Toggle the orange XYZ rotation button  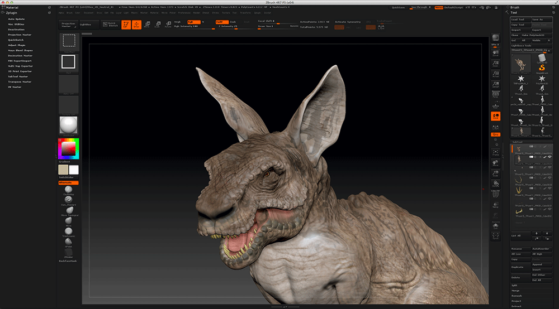495,134
